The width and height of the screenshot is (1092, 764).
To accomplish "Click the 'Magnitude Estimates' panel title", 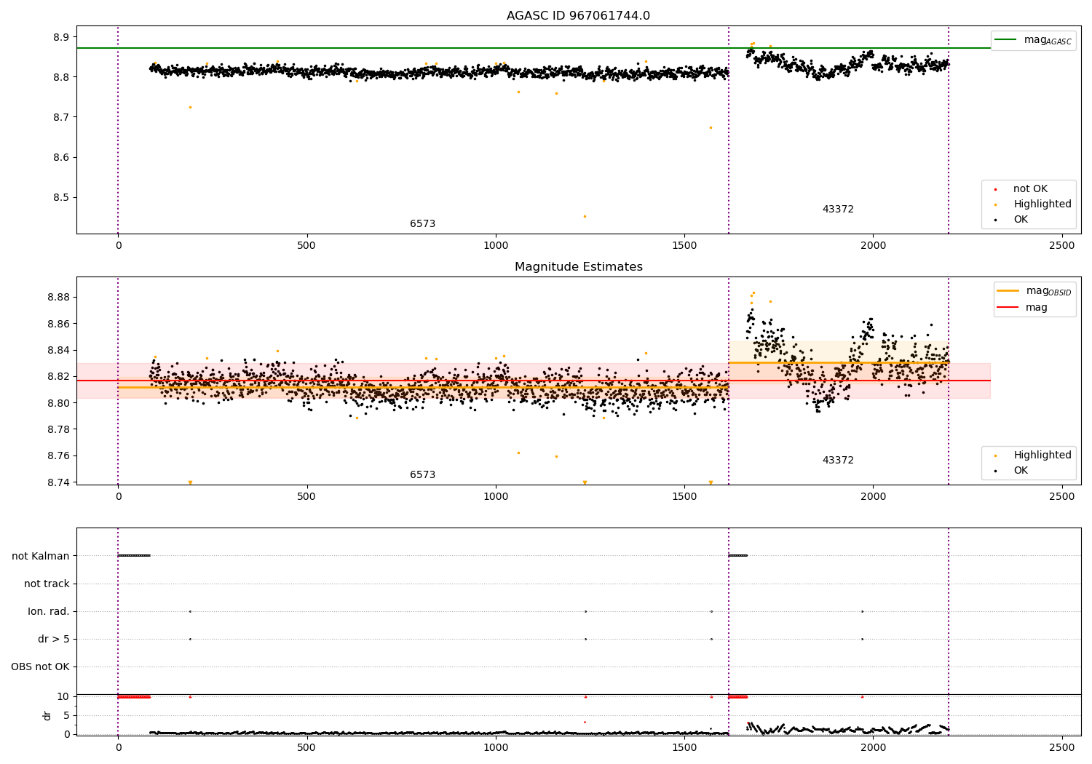I will [x=578, y=267].
